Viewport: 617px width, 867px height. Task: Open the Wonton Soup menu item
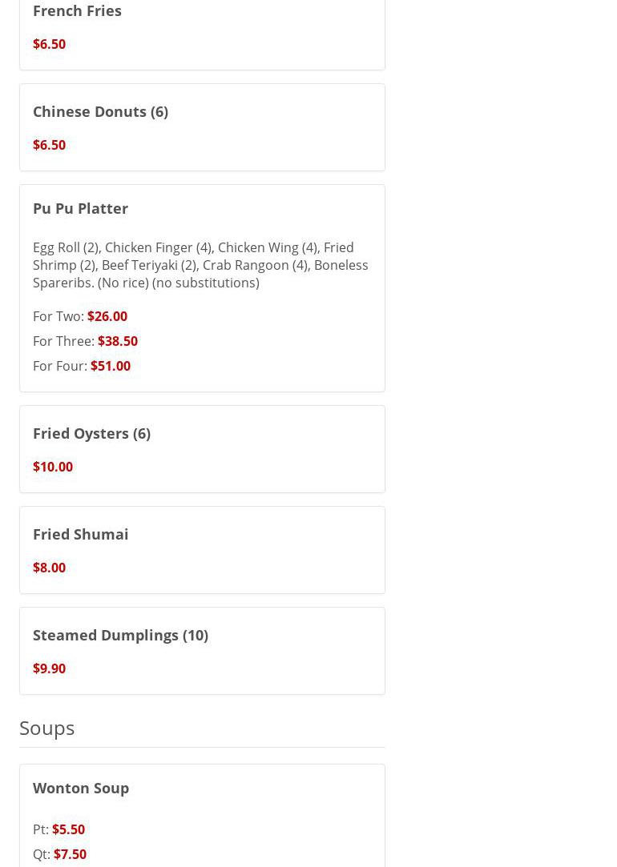coord(81,788)
